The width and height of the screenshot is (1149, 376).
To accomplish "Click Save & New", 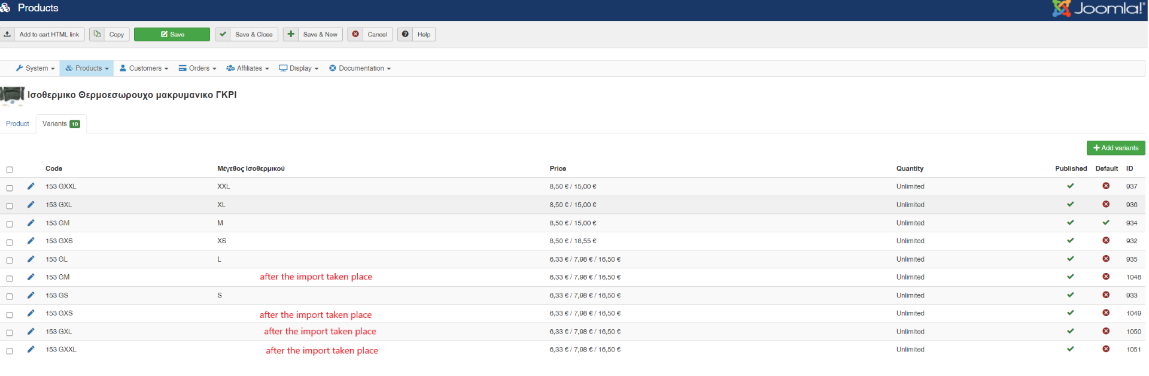I will pos(313,34).
